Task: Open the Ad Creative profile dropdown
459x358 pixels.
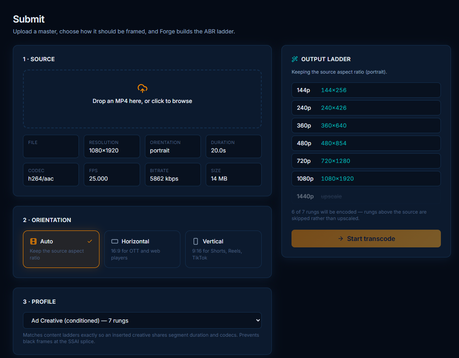Action: tap(142, 321)
